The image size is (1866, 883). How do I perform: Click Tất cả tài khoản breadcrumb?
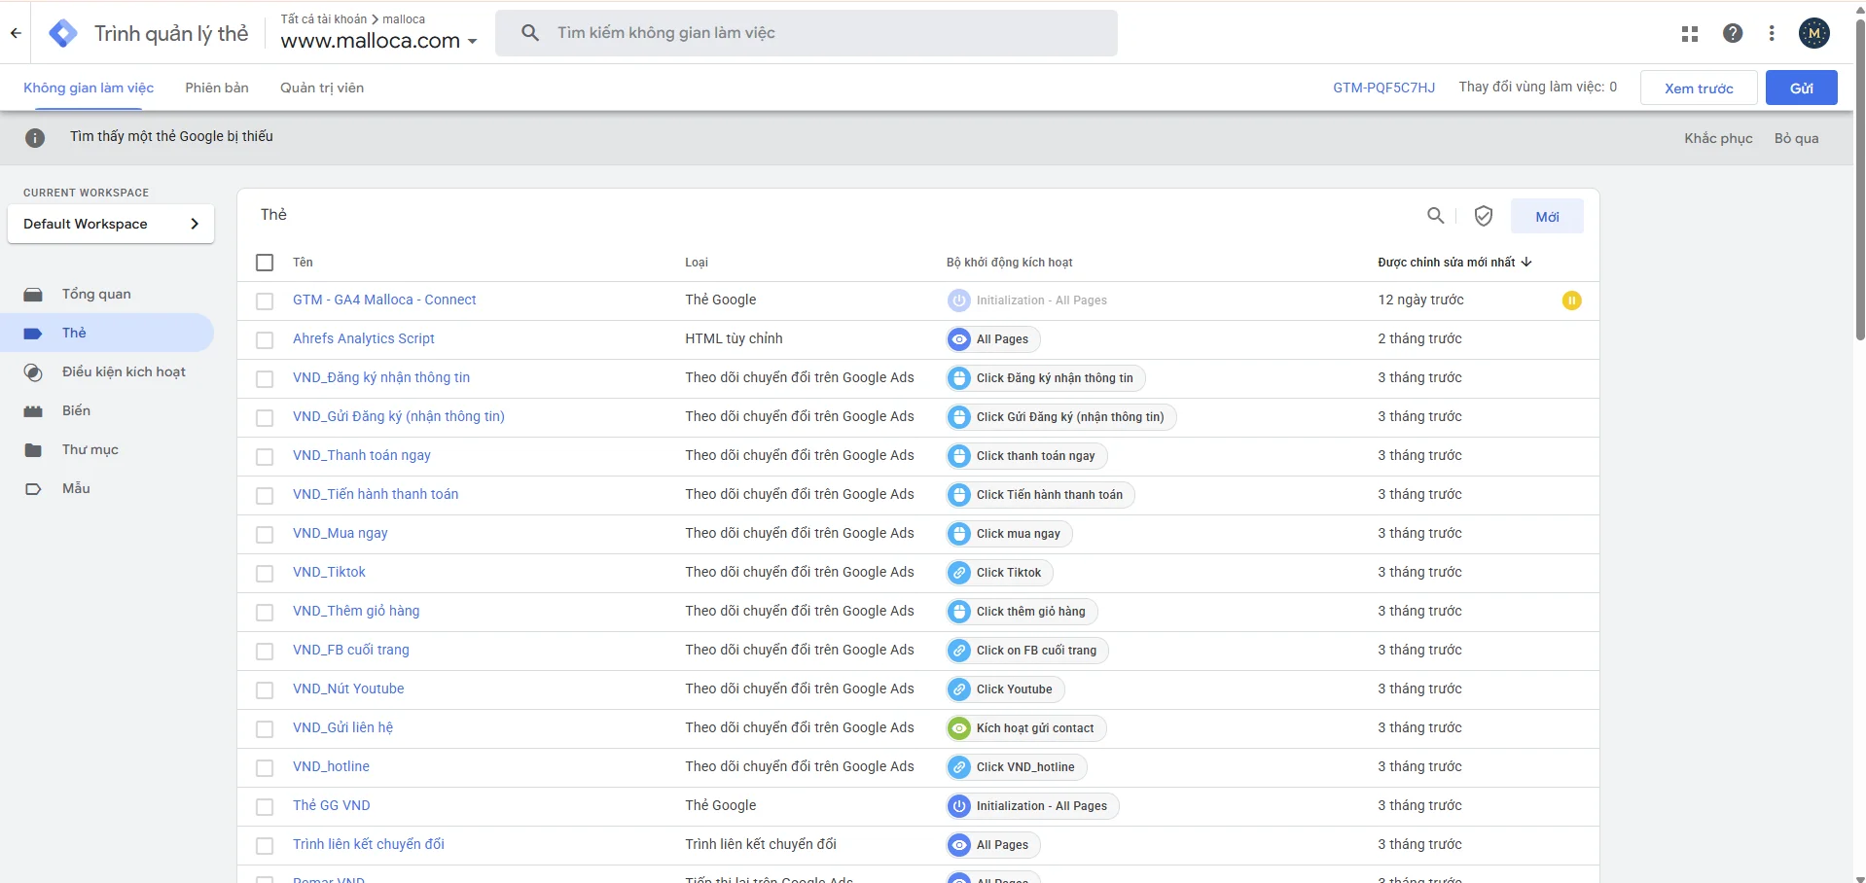(324, 19)
